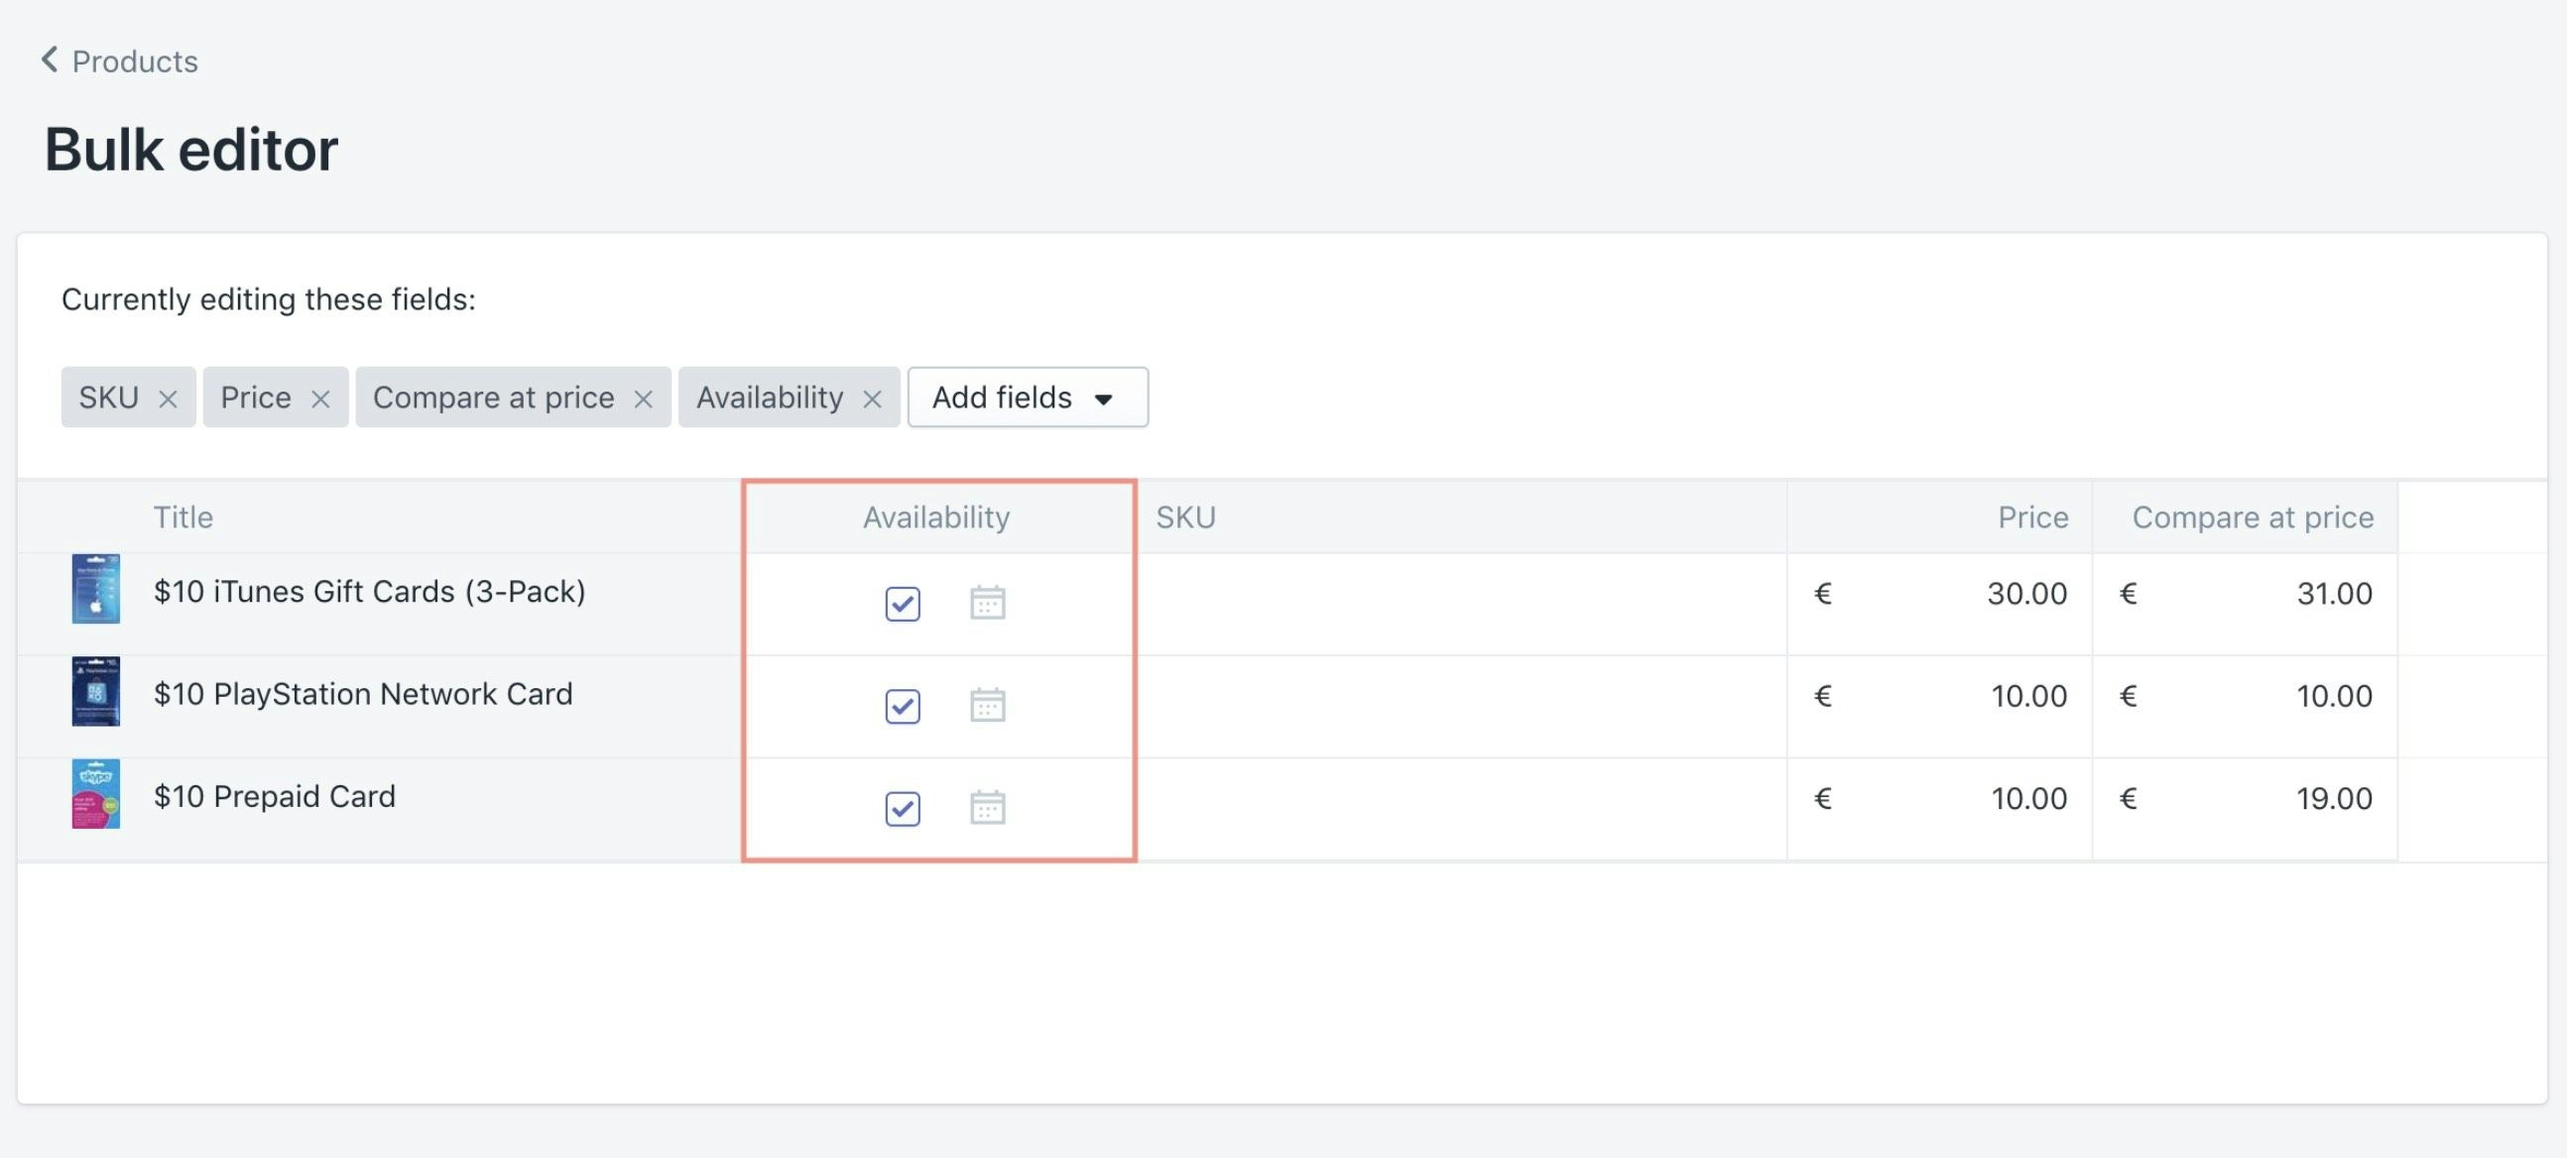Uncheck availability for iTunes Gift Cards (3-Pack)
Viewport: 2567px width, 1158px height.
(x=902, y=604)
